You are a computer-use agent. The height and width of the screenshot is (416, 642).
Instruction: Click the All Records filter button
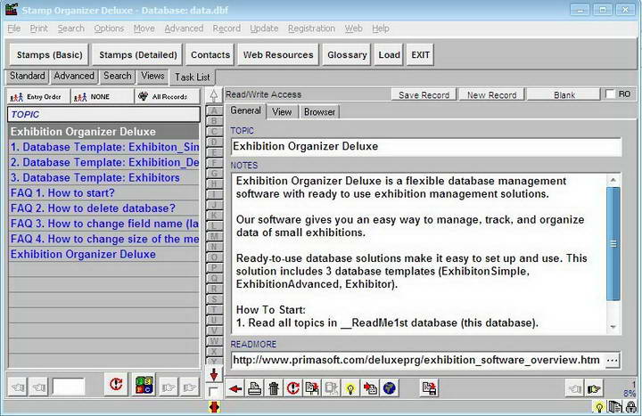(167, 97)
